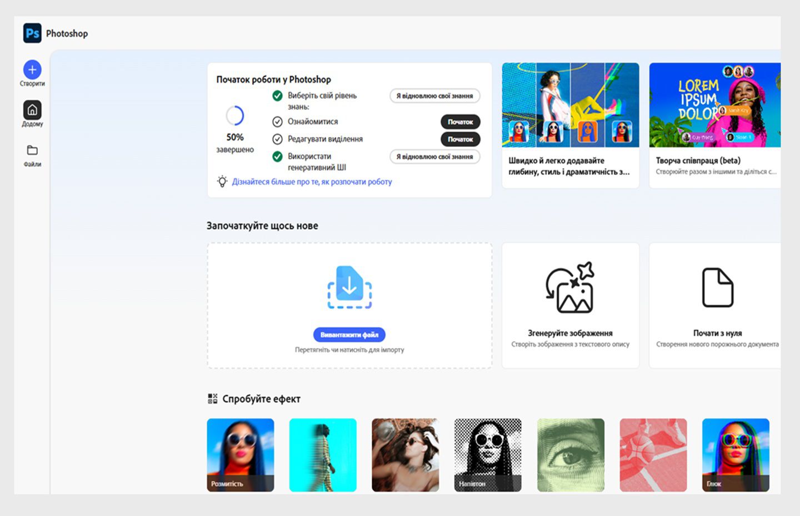The width and height of the screenshot is (800, 516).
Task: Toggle the checkmark for Виберіть свій рівень знань
Action: (277, 95)
